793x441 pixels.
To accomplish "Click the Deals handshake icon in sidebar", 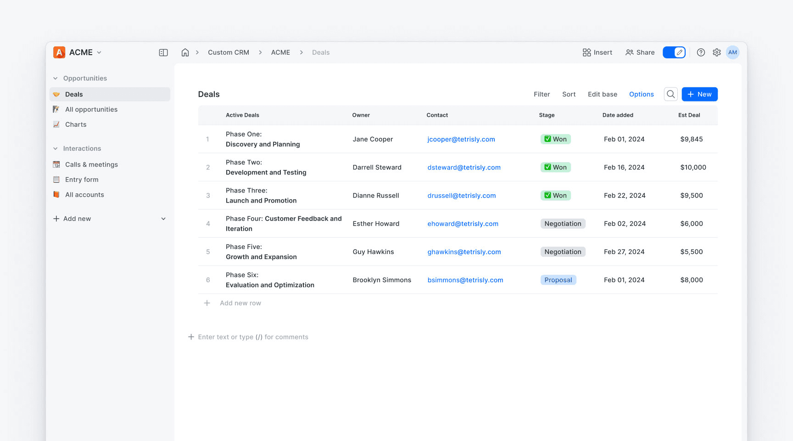I will click(56, 94).
